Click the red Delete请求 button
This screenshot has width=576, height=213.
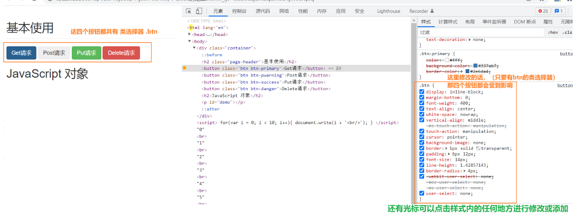(121, 53)
